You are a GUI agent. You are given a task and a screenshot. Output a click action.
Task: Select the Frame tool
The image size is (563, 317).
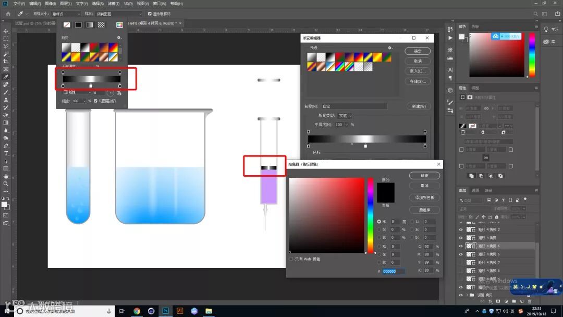[x=6, y=69]
